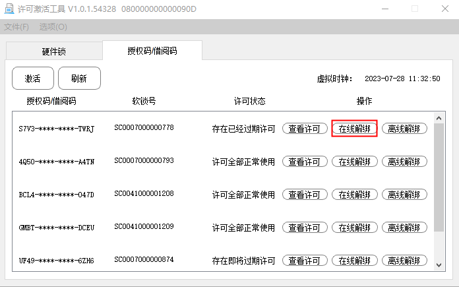The width and height of the screenshot is (459, 287).
Task: Click 在线解绑 for S7V3 row
Action: (x=355, y=129)
